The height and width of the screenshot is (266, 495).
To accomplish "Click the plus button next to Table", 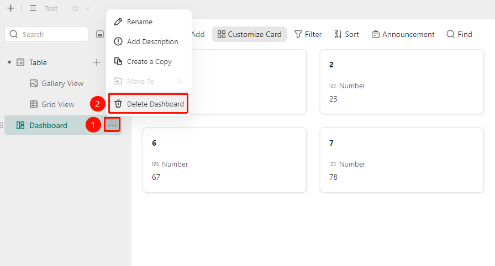I will pyautogui.click(x=97, y=62).
